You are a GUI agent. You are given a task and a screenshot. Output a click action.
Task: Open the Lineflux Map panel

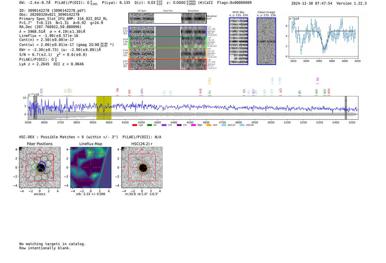[91, 168]
